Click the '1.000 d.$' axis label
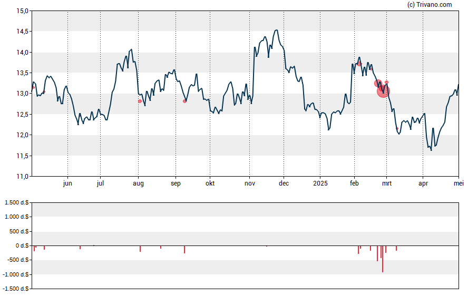The width and height of the screenshot is (468, 297). click(x=17, y=217)
